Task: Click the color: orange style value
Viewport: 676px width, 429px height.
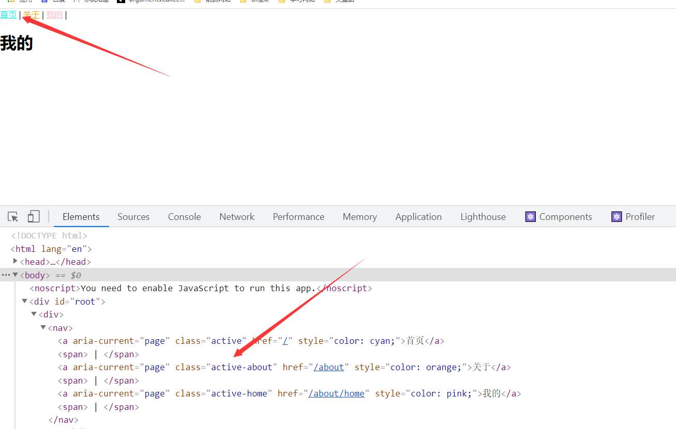Action: point(426,367)
